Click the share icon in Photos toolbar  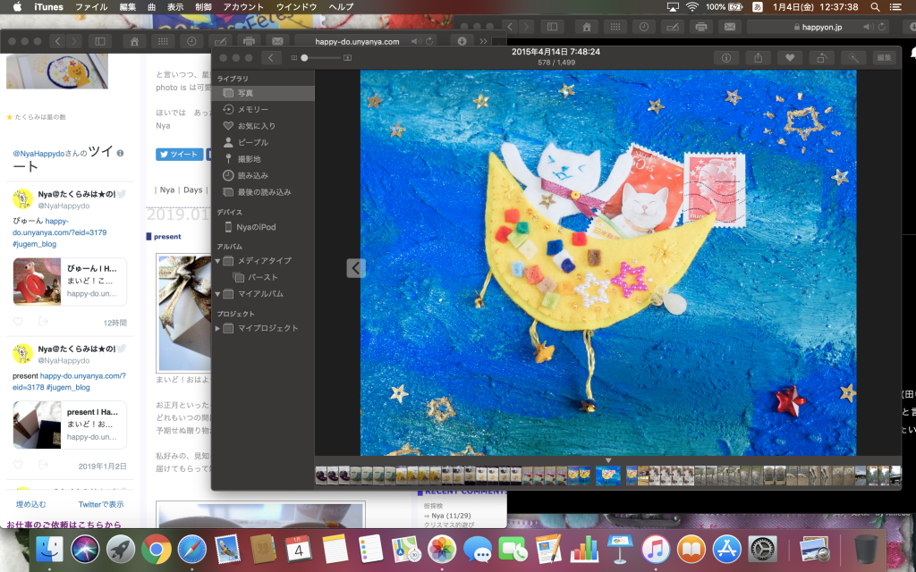coord(759,58)
